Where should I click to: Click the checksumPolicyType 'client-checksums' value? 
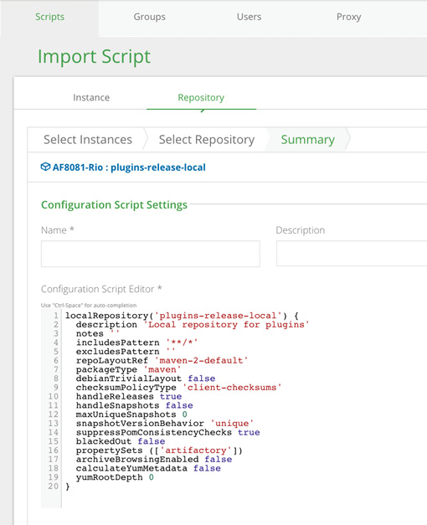pos(232,388)
